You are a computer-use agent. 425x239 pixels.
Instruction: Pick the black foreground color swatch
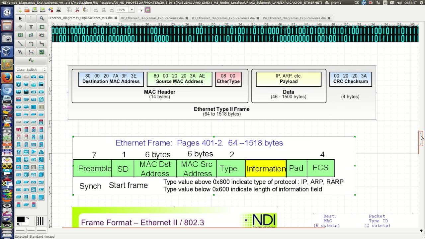click(20, 219)
